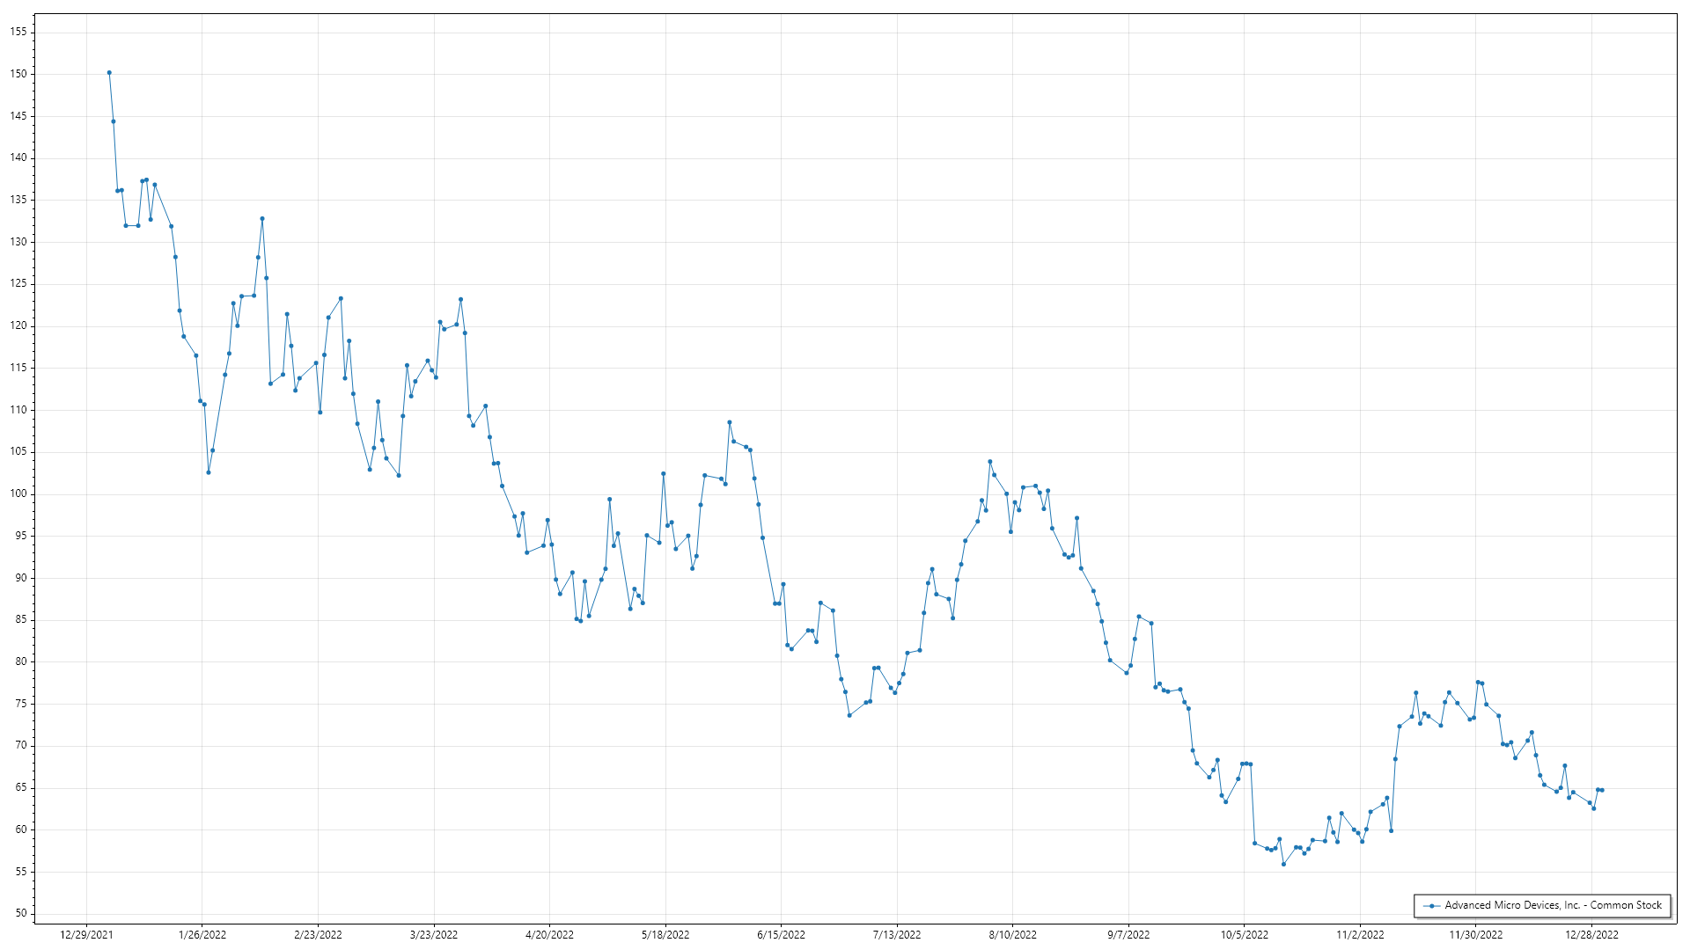Click the lowest data point near 56
Image resolution: width=1690 pixels, height=950 pixels.
(1283, 865)
